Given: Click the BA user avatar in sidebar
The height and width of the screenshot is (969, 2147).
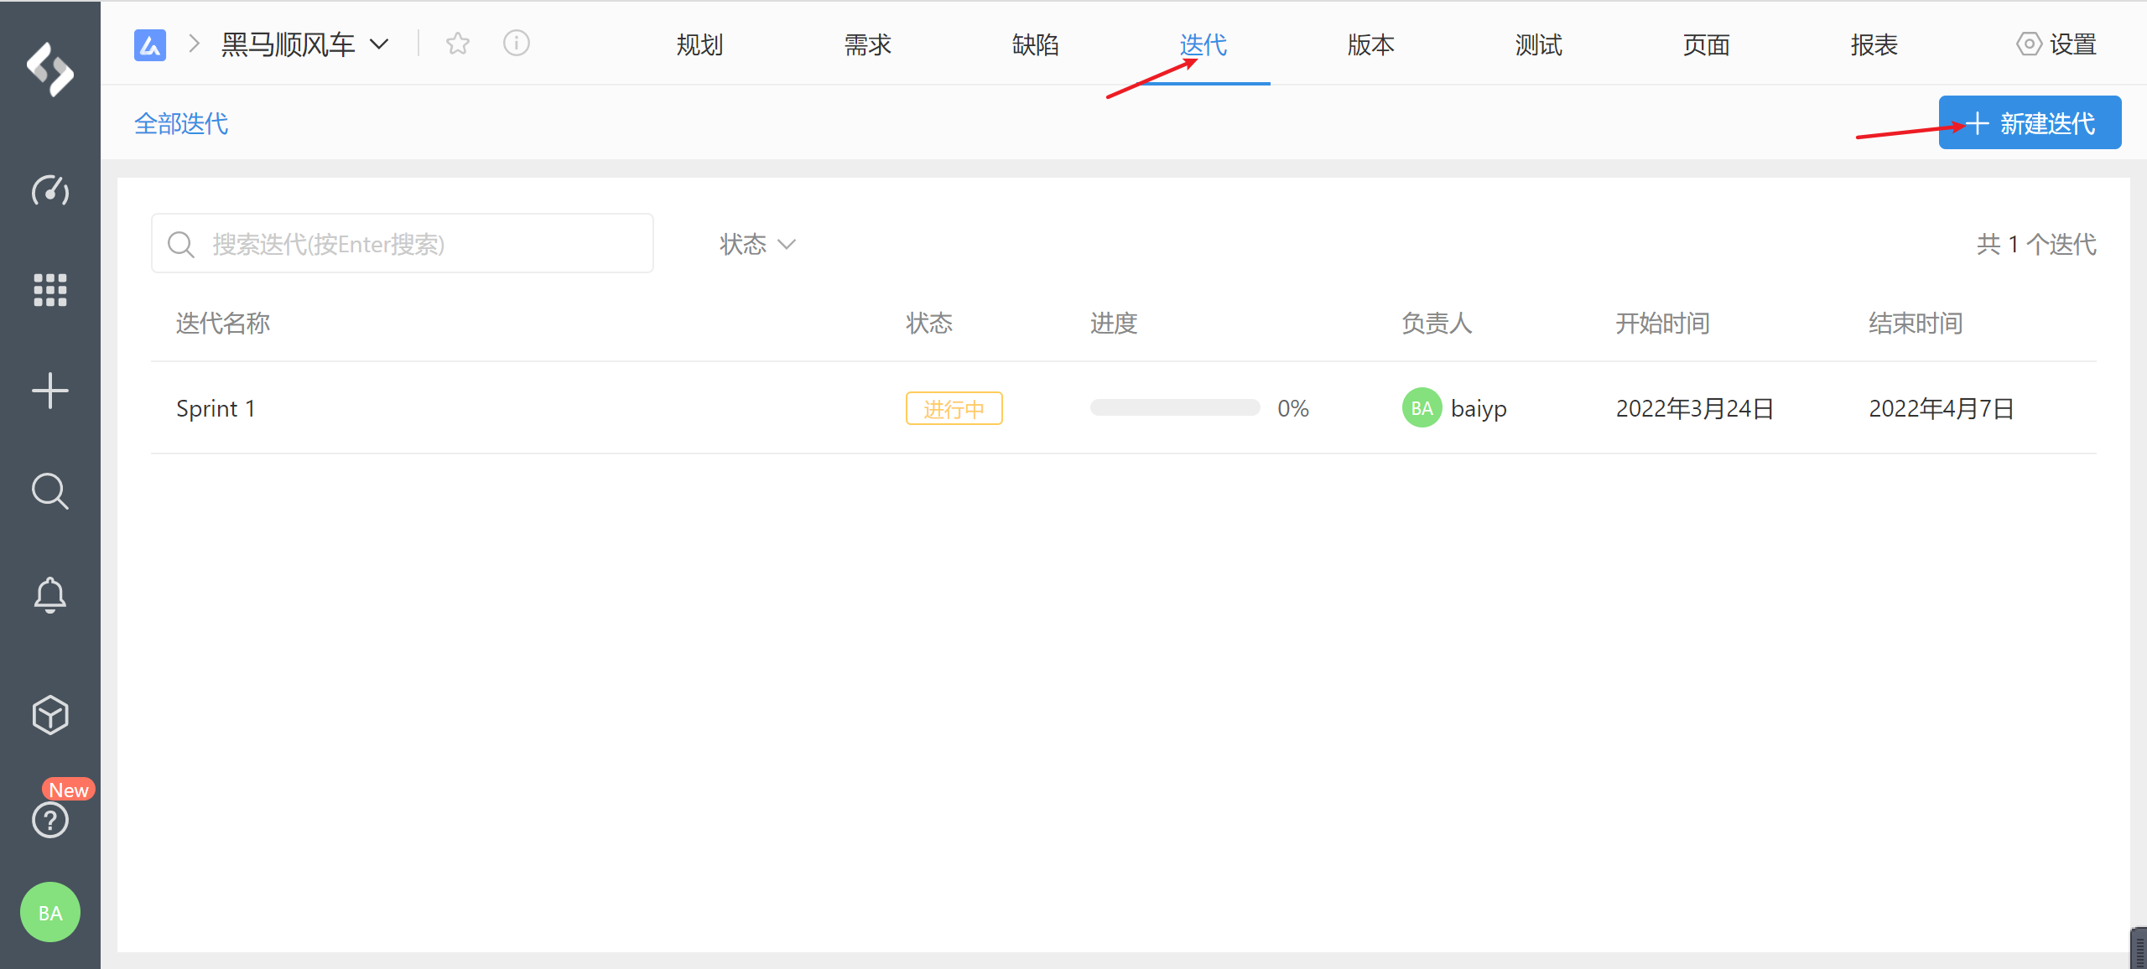Looking at the screenshot, I should pos(50,912).
